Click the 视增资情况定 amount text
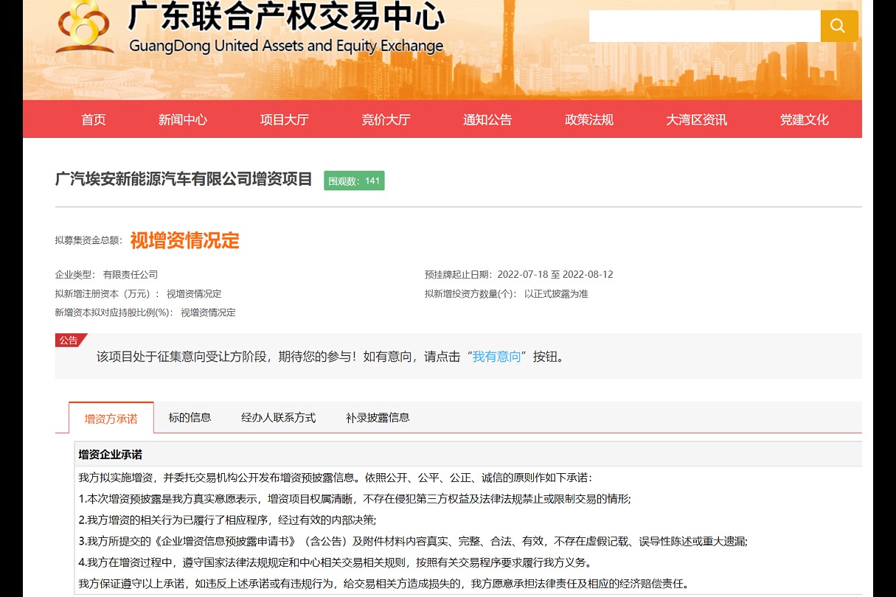Viewport: 896px width, 597px height. [x=184, y=241]
